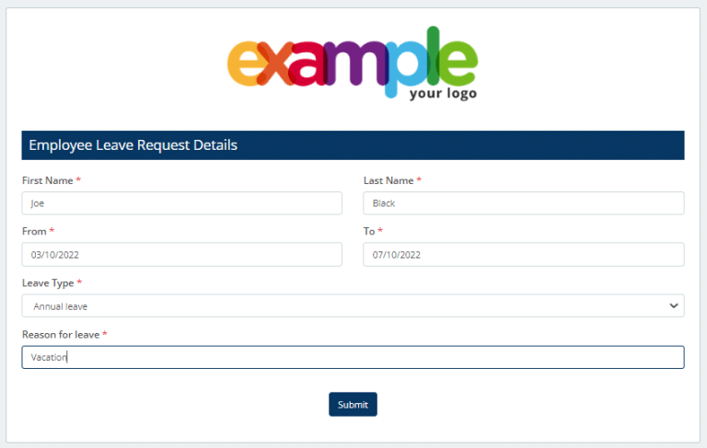This screenshot has height=448, width=707.
Task: Click the red asterisk beside First Name
Action: [x=78, y=180]
